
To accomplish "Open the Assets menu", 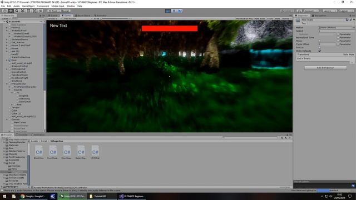I will click(x=17, y=6).
